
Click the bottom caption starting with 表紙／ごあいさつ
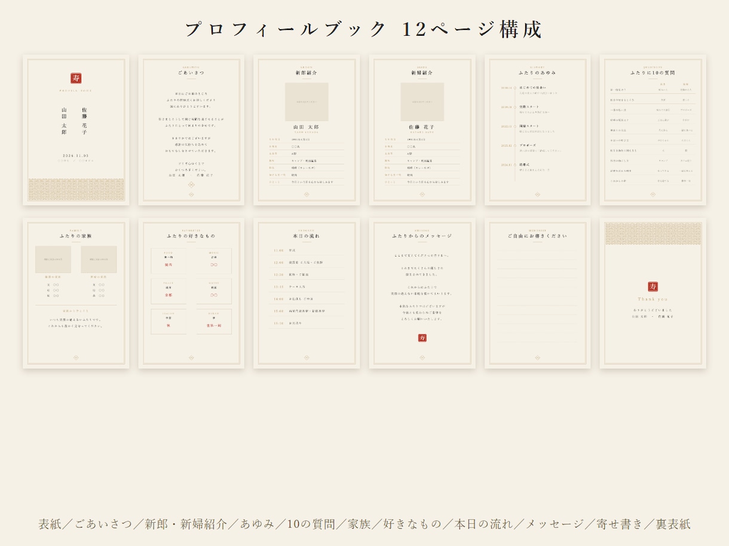pyautogui.click(x=364, y=524)
